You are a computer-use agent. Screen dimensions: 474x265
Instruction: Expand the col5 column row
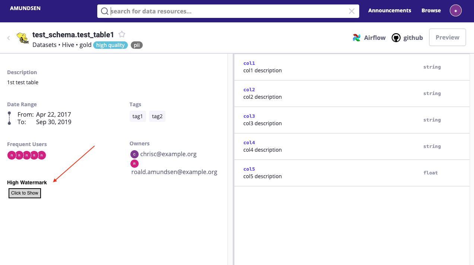352,173
